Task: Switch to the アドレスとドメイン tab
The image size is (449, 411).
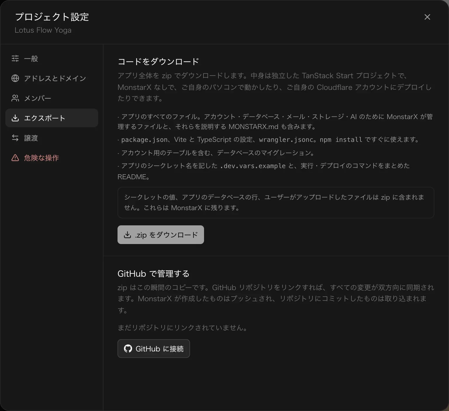Action: click(x=52, y=78)
